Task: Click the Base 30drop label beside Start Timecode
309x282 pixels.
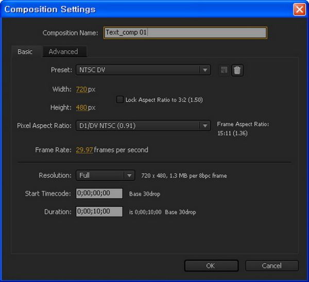Action: click(145, 194)
